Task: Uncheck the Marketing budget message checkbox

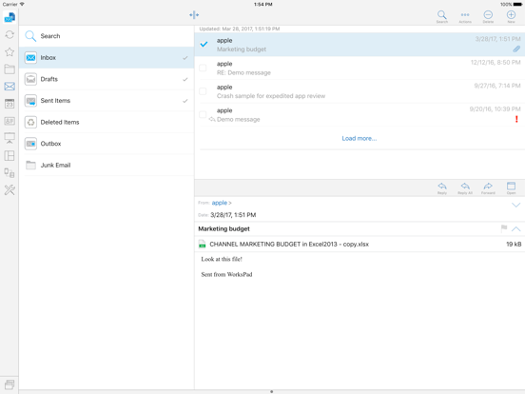Action: [204, 44]
